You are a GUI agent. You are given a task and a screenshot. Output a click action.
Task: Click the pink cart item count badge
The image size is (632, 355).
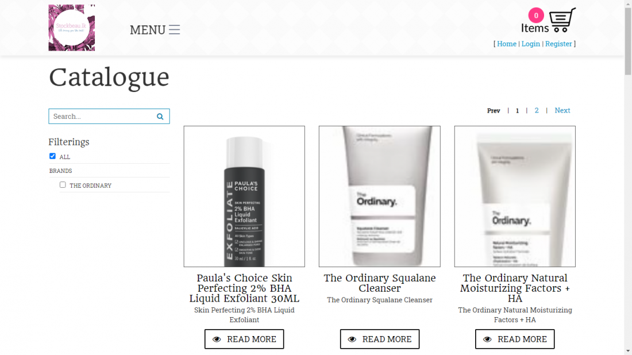coord(536,16)
